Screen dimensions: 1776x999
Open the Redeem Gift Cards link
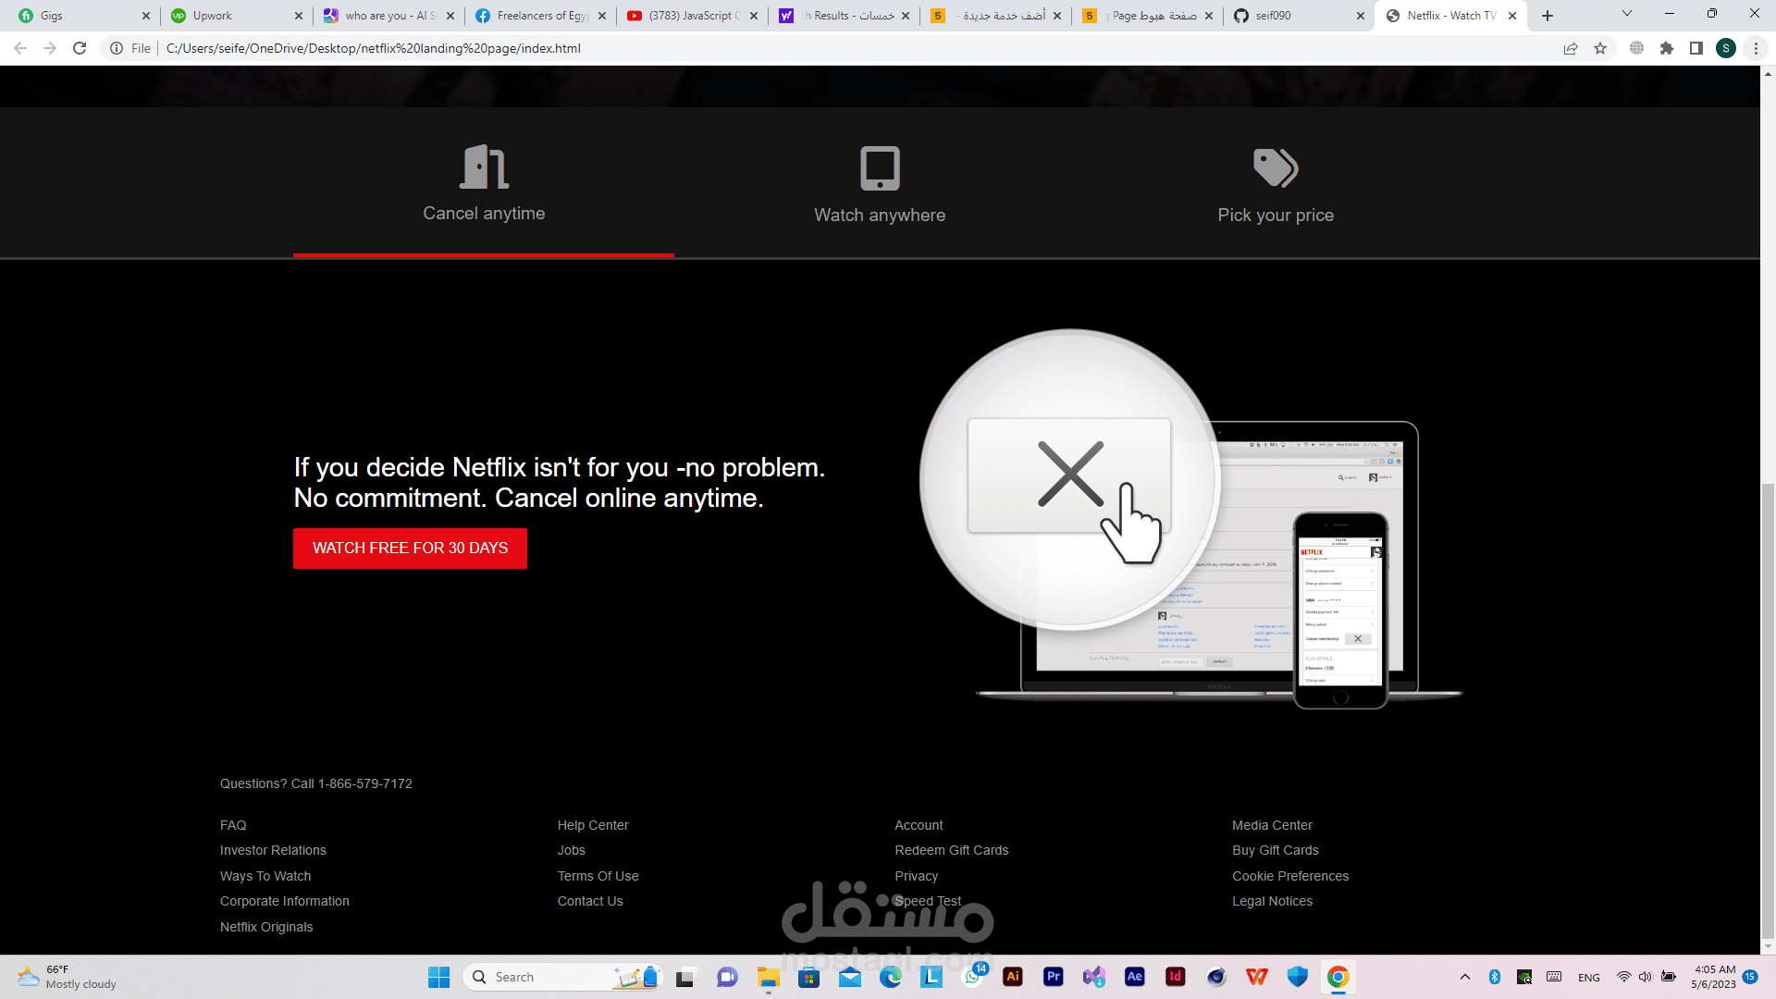coord(951,850)
